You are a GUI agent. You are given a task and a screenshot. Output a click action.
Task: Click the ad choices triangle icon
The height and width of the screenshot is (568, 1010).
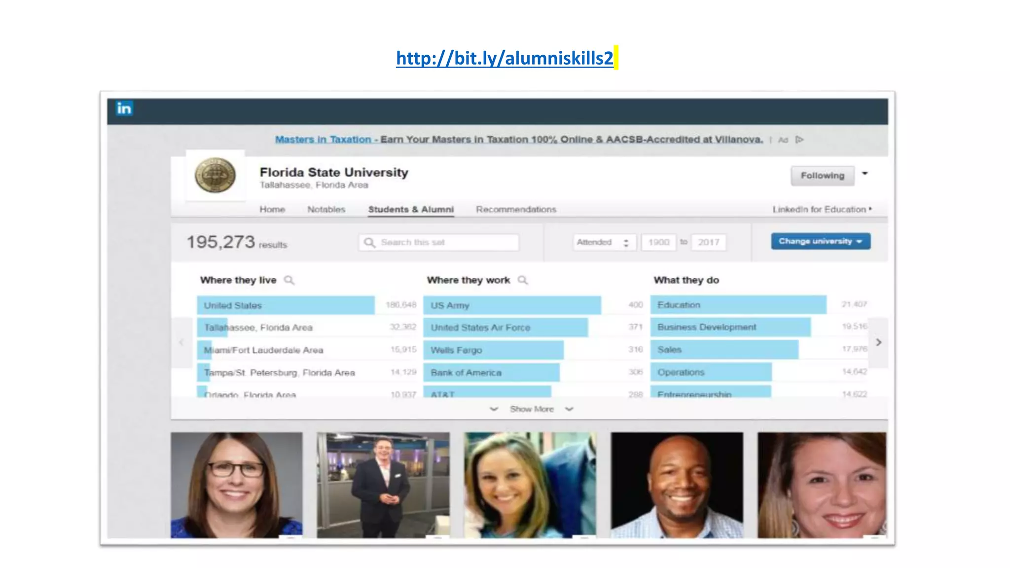coord(799,140)
